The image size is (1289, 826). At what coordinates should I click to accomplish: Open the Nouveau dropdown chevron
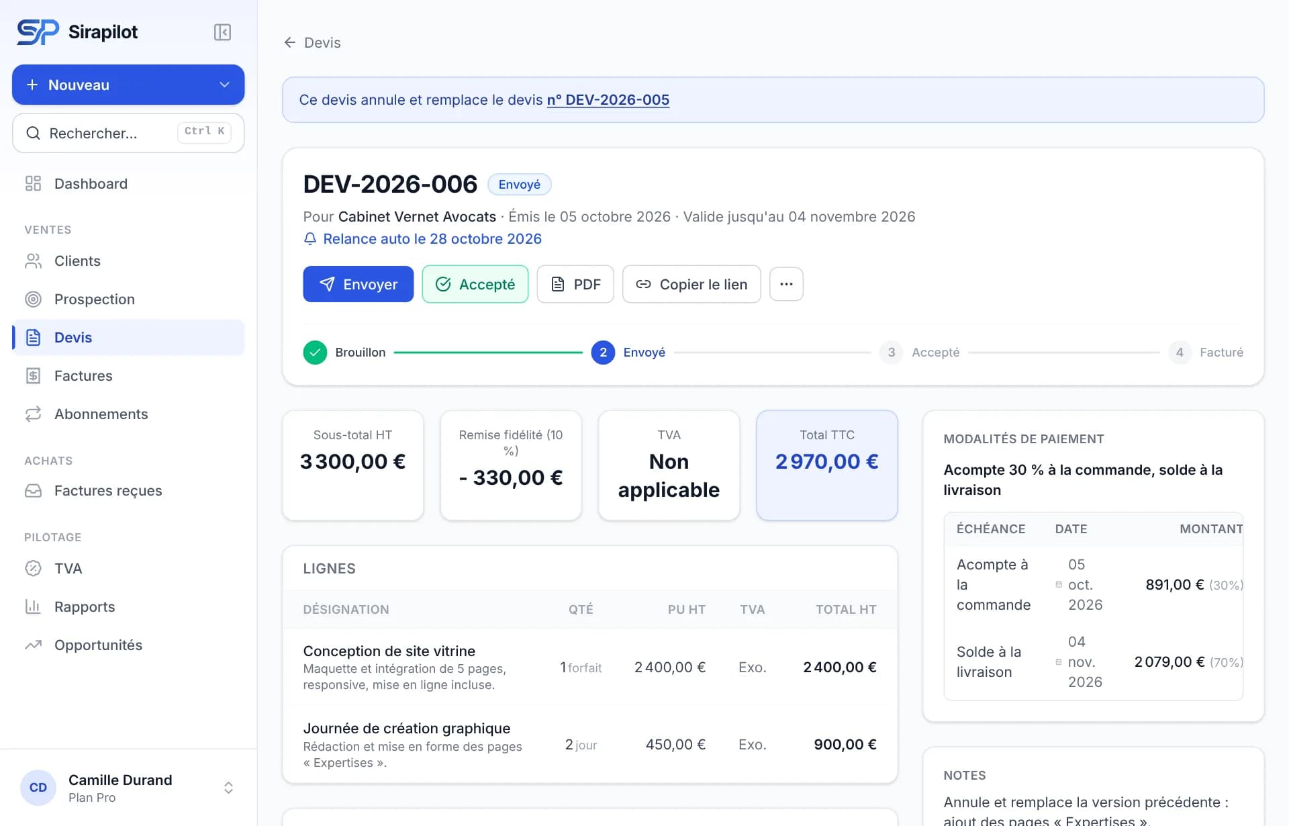[x=224, y=85]
